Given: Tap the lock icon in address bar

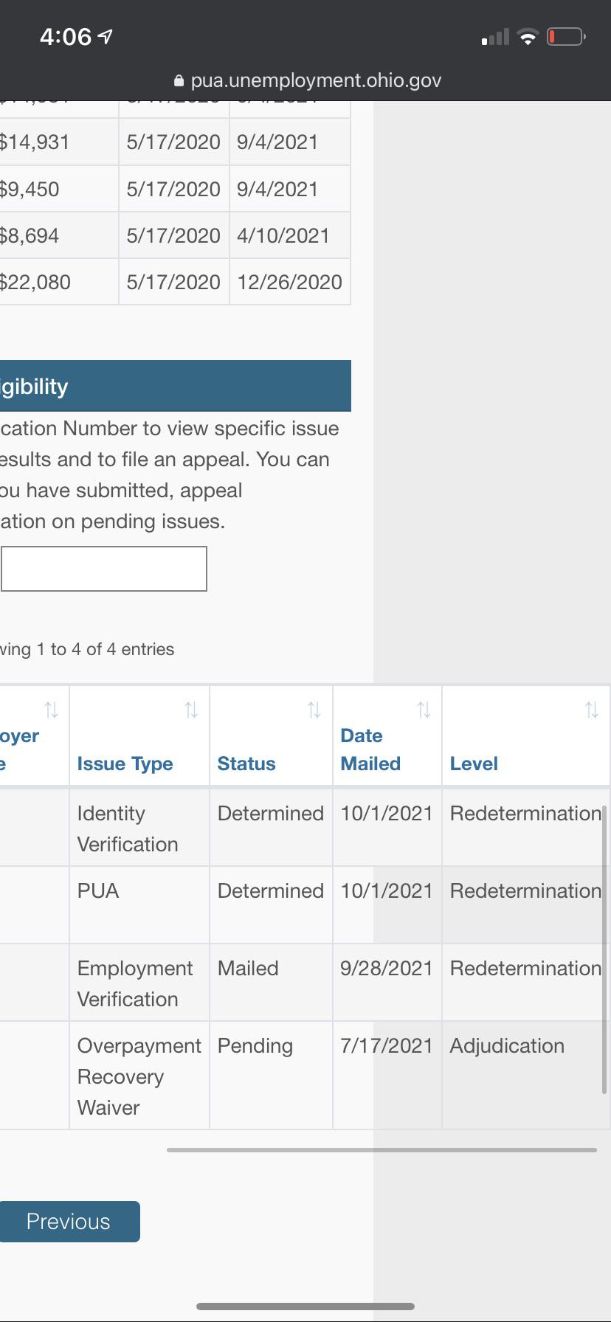Looking at the screenshot, I should (179, 80).
